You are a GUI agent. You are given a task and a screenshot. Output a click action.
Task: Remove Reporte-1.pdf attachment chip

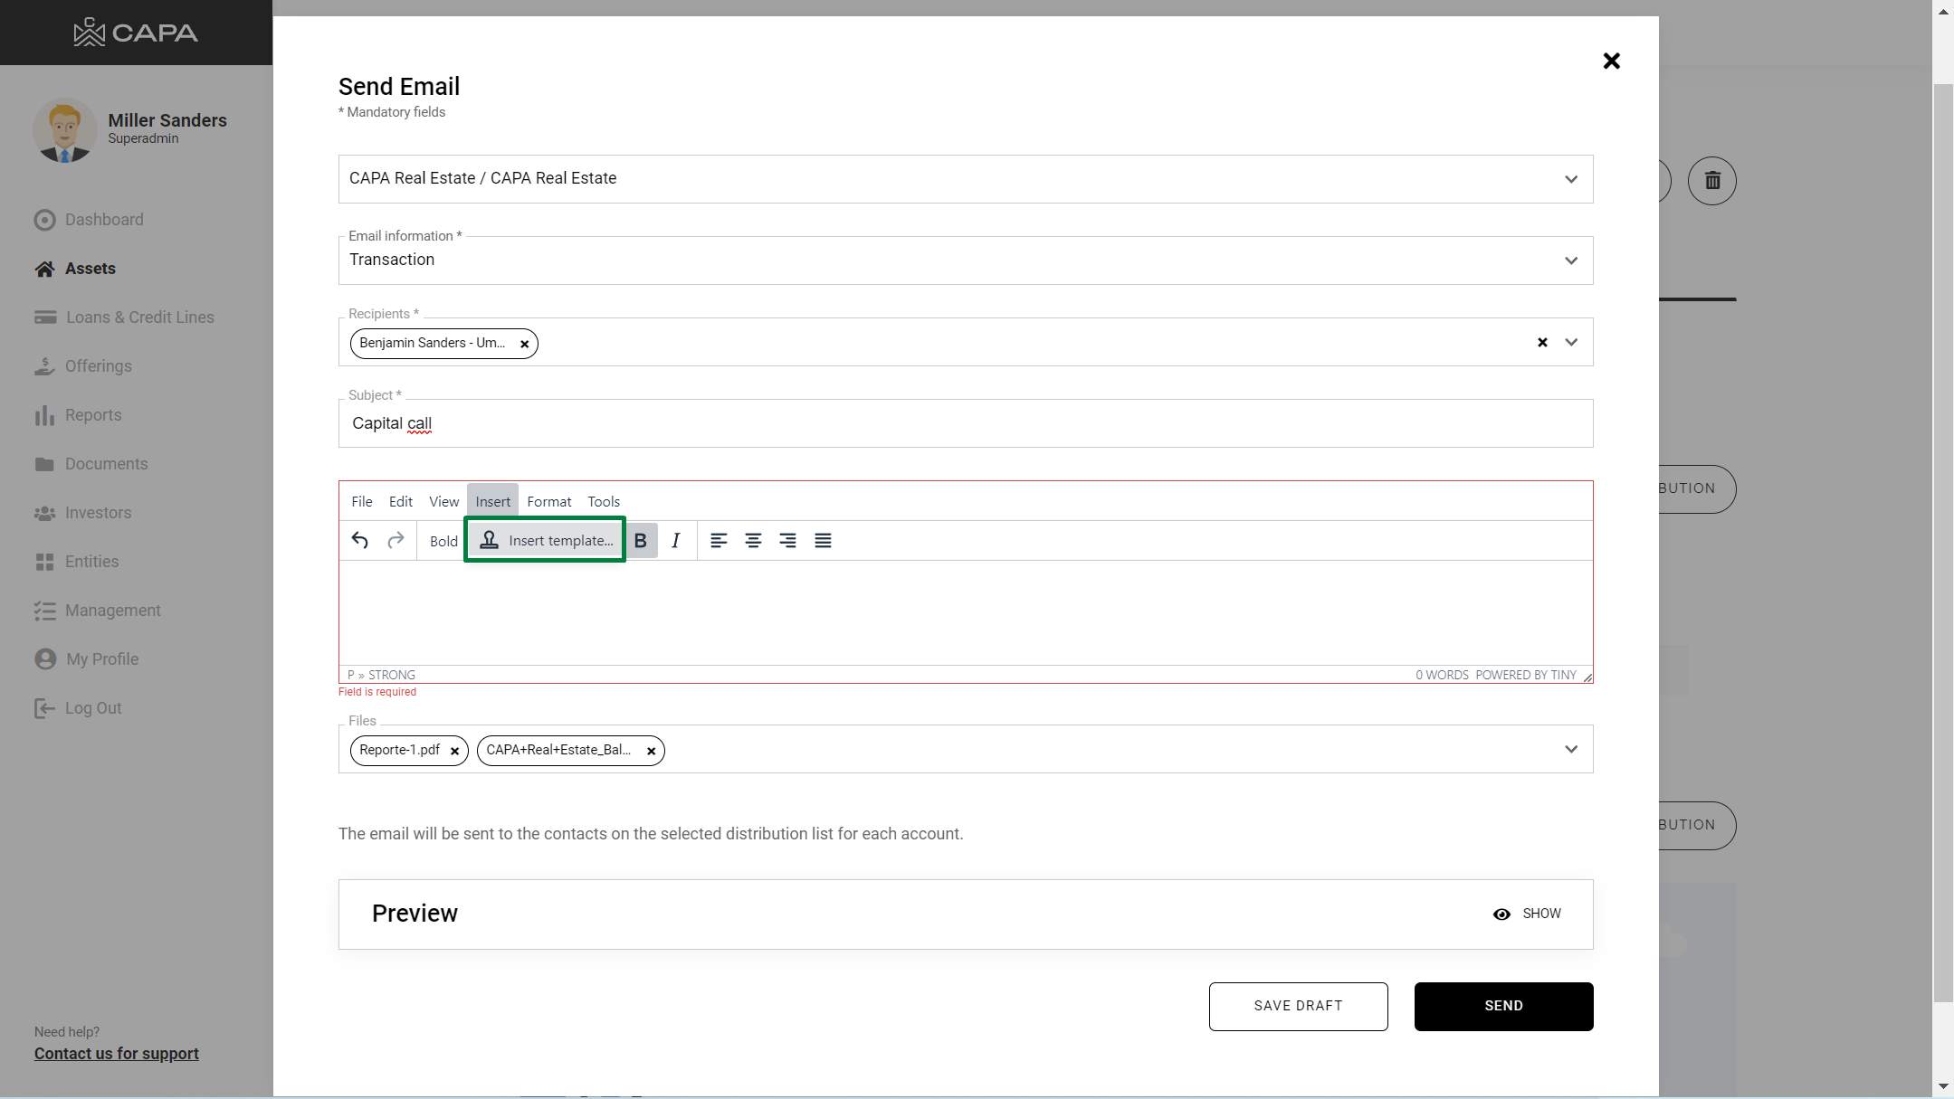[x=454, y=751]
